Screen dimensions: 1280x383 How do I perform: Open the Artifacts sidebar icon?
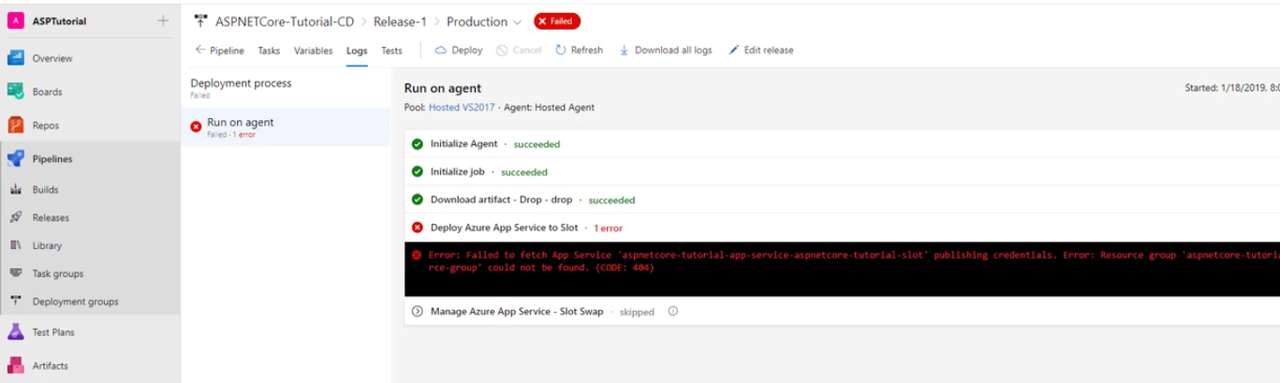click(x=15, y=366)
